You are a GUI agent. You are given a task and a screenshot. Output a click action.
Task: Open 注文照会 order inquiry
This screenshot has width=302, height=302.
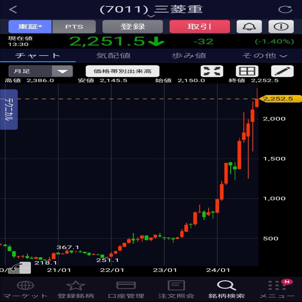[176, 289]
